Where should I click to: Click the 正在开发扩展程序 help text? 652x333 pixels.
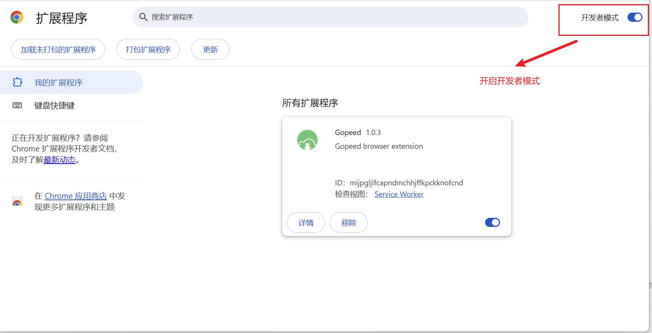(65, 149)
